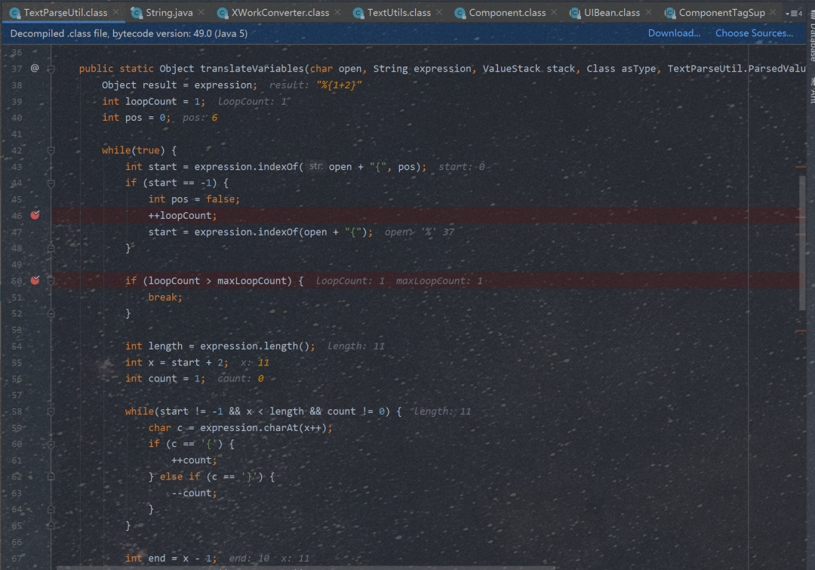Show hidden tabs dropdown list
815x570 pixels.
coord(794,13)
